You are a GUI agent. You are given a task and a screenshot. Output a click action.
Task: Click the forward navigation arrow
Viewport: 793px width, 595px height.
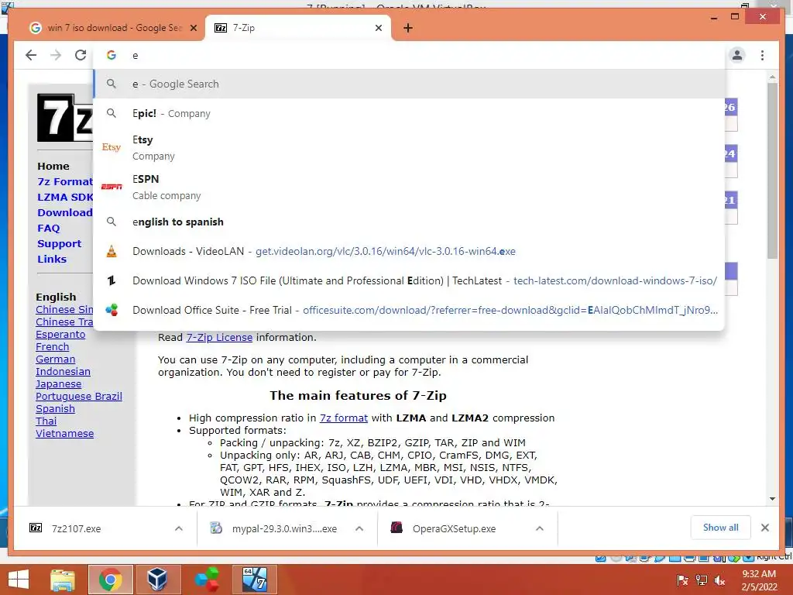[56, 55]
